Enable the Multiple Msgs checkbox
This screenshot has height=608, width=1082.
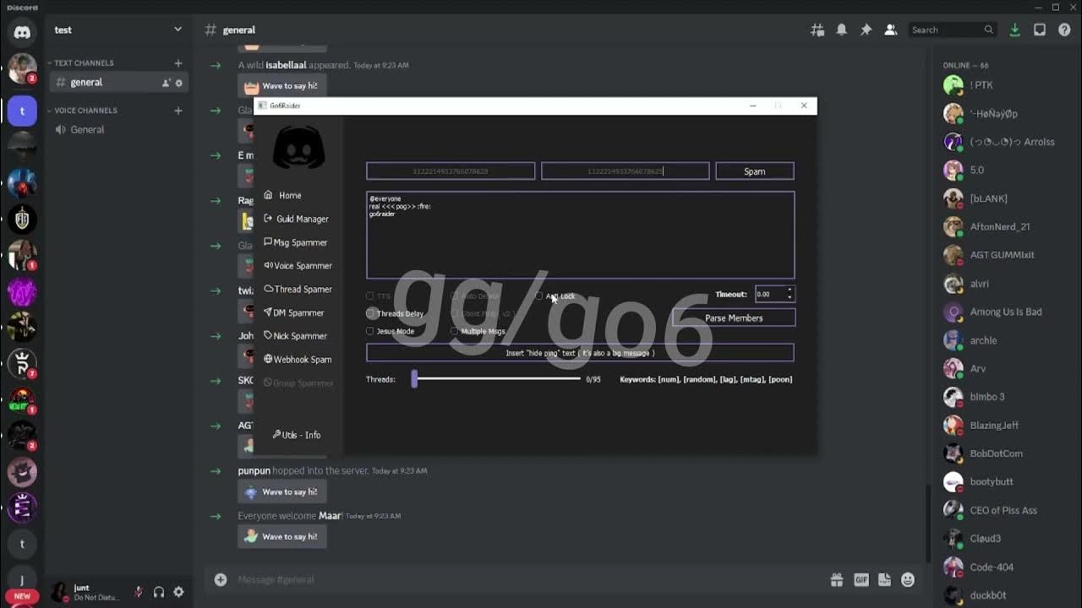(455, 331)
